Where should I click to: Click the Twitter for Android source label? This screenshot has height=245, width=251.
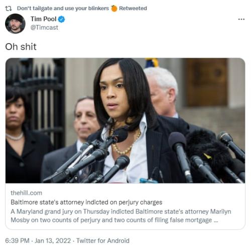pos(103,240)
